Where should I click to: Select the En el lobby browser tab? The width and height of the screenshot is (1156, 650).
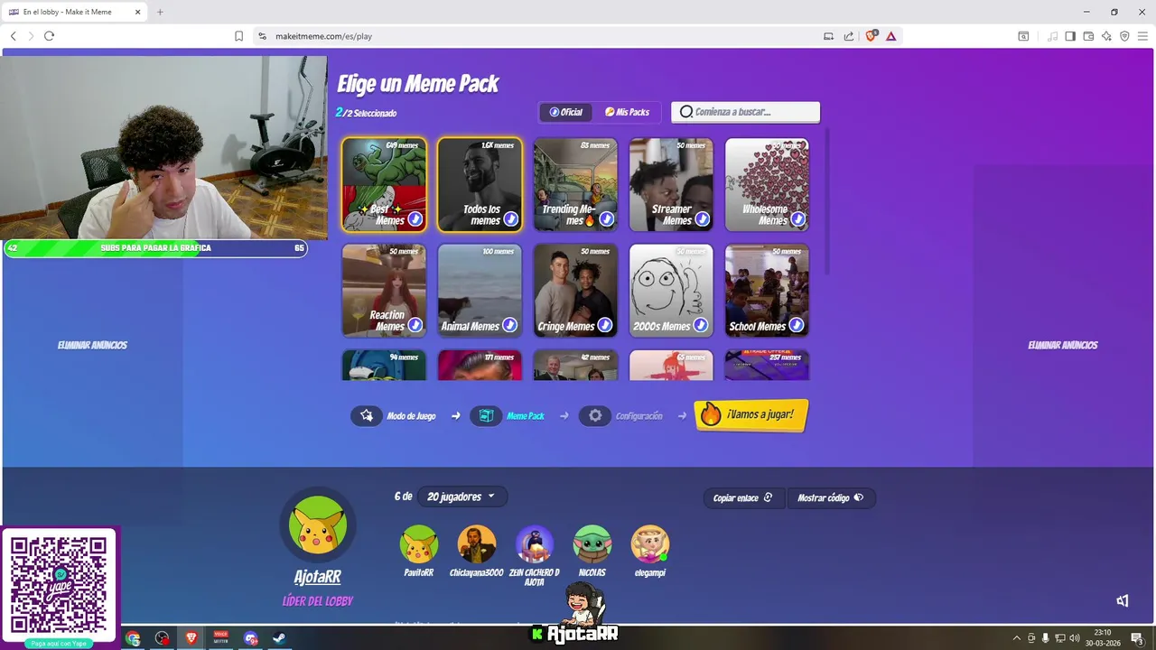tap(74, 12)
